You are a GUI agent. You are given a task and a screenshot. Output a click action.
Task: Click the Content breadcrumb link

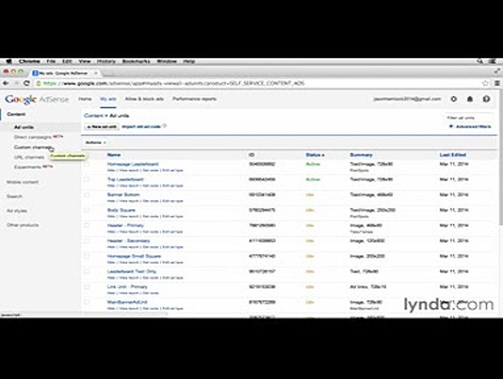94,115
